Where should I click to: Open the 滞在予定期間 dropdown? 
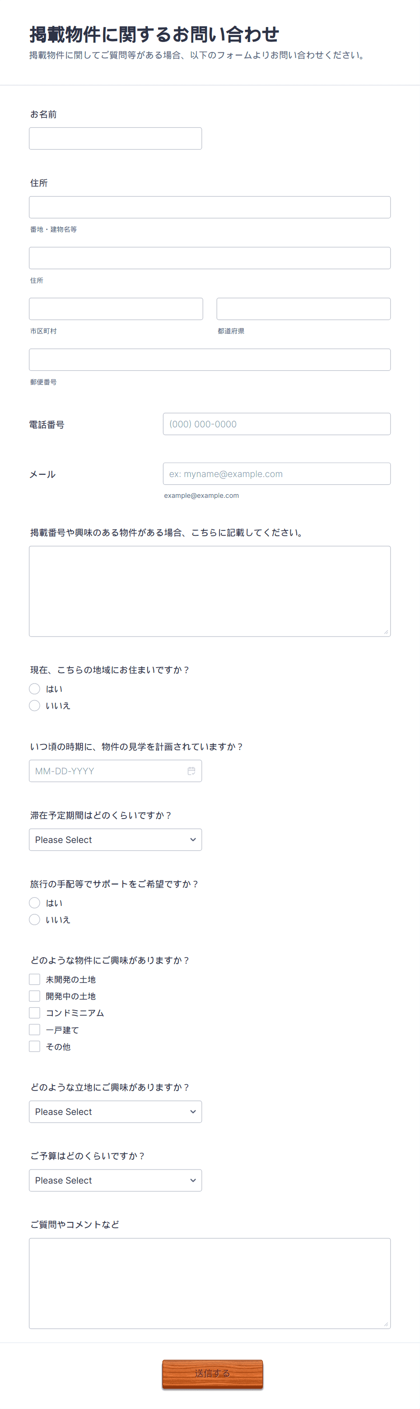[116, 840]
